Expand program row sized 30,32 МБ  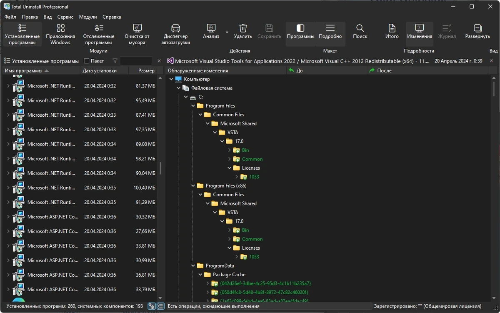[8, 217]
